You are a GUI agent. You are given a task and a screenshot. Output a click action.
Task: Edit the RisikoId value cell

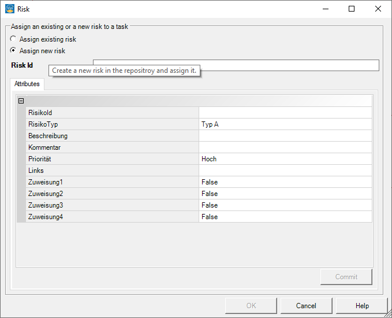(x=285, y=113)
